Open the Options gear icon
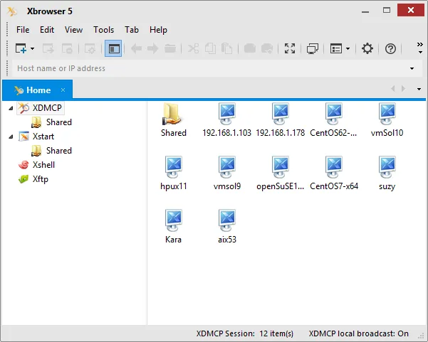The height and width of the screenshot is (342, 428). [x=367, y=49]
